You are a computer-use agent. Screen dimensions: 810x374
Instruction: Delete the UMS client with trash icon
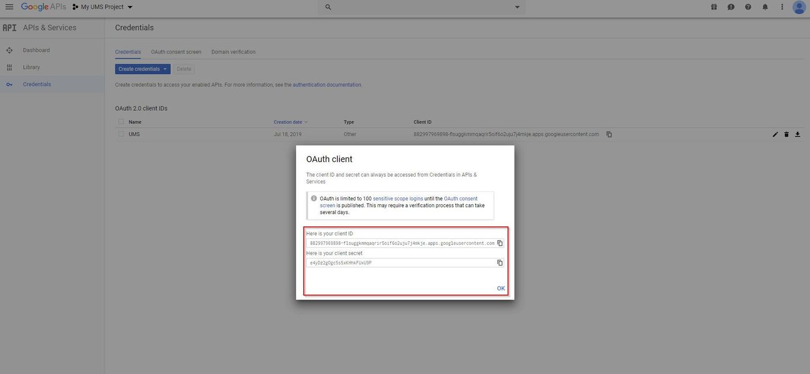tap(786, 134)
